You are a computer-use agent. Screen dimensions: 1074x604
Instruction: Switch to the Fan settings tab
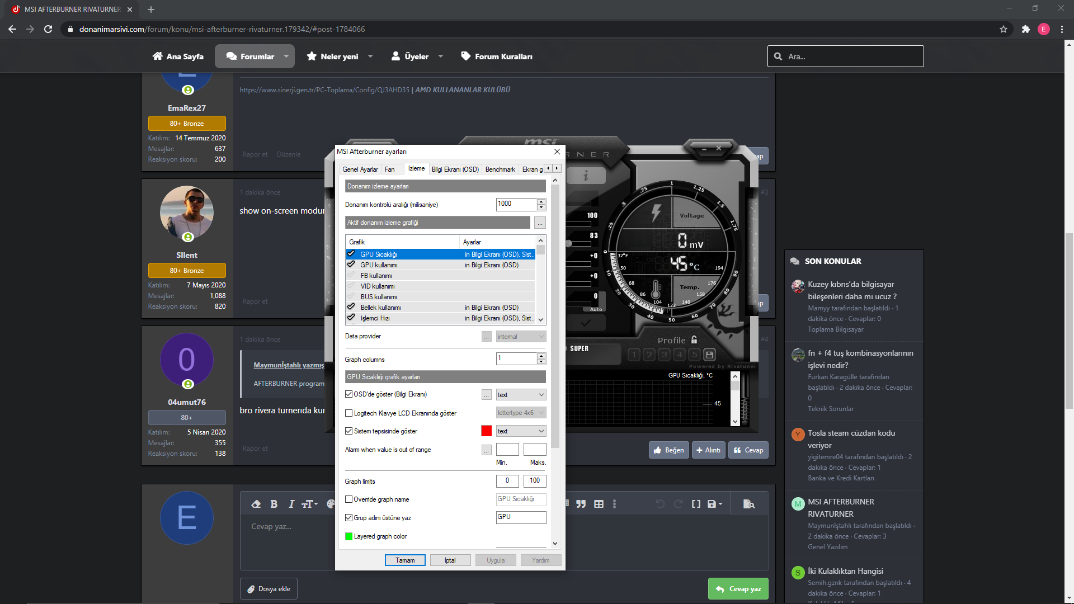coord(390,169)
